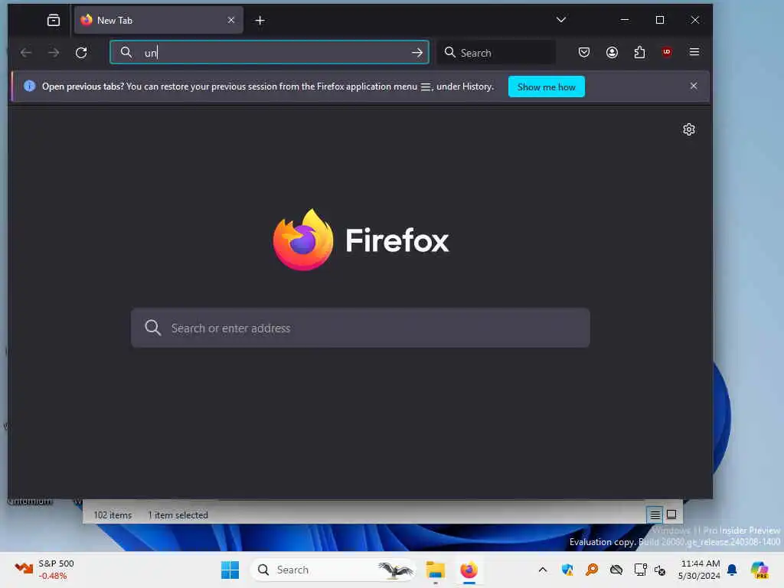
Task: Expand the list all tabs chevron
Action: (x=561, y=19)
